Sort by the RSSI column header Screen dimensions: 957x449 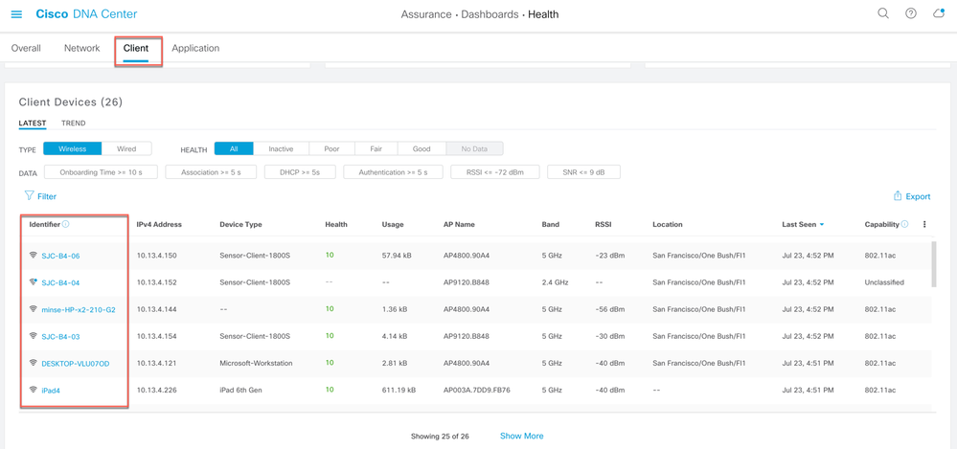click(x=603, y=224)
